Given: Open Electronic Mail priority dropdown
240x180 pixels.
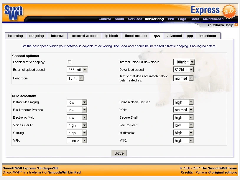Looking at the screenshot, I should (77, 117).
